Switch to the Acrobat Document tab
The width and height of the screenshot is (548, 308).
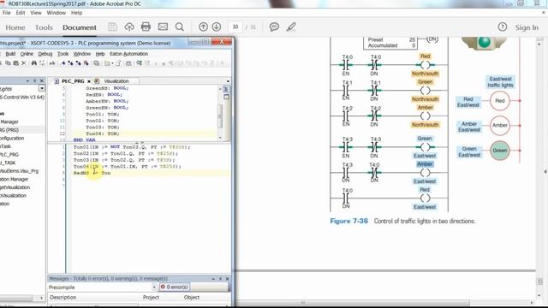pos(80,27)
